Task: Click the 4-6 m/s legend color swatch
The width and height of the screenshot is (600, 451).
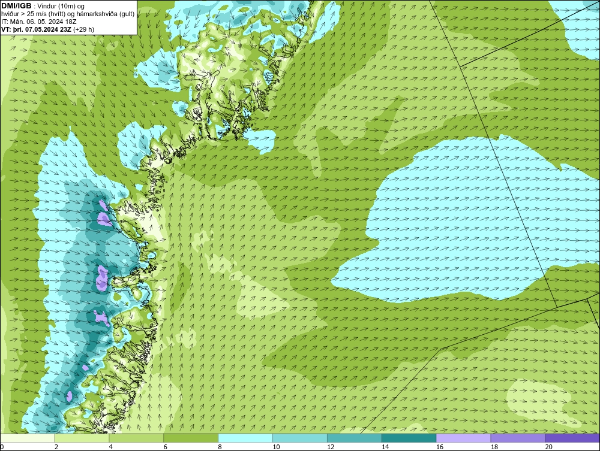Action: pos(136,438)
